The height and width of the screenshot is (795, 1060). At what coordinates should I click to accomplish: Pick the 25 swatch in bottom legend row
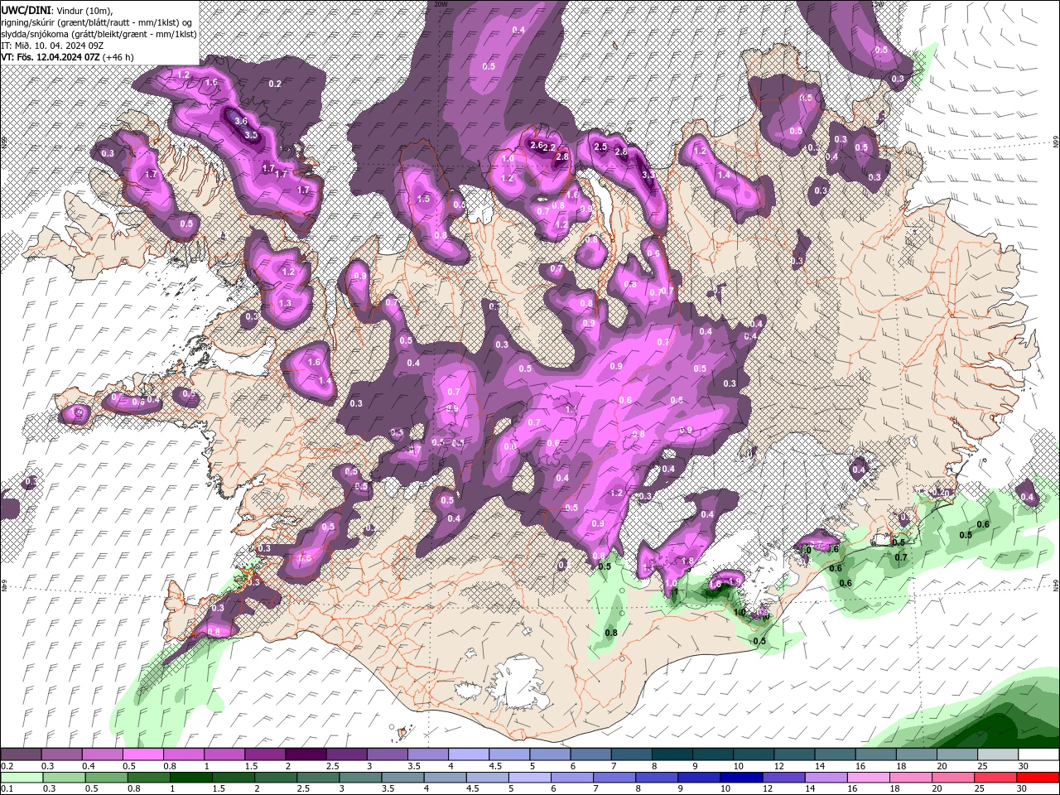click(x=997, y=778)
